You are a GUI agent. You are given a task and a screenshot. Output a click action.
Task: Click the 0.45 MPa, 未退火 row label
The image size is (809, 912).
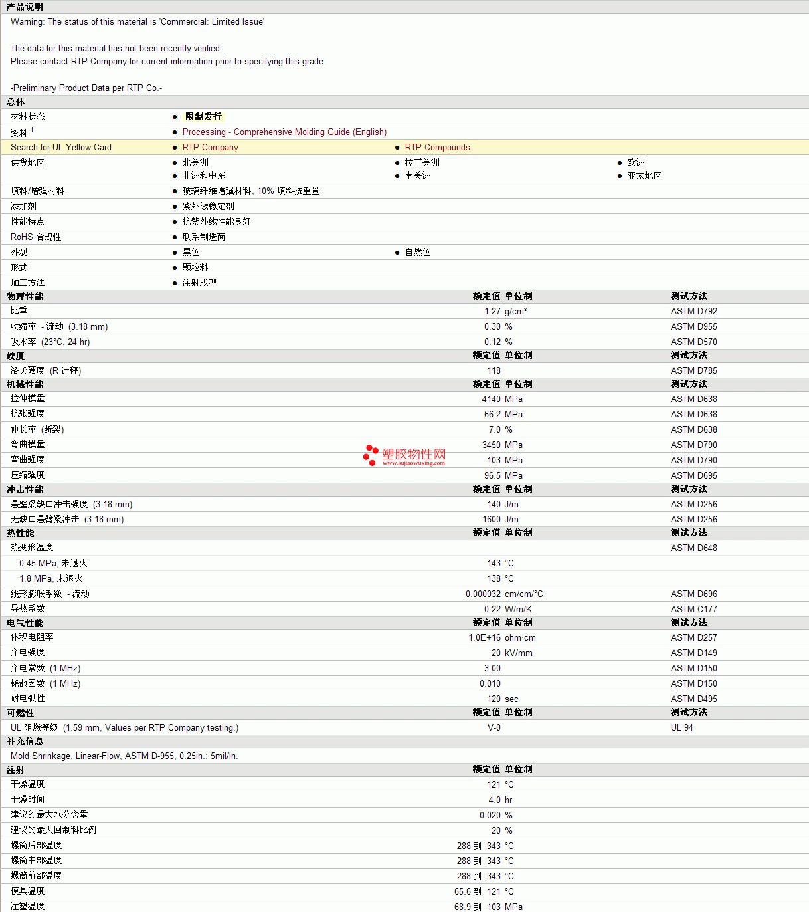(x=53, y=563)
